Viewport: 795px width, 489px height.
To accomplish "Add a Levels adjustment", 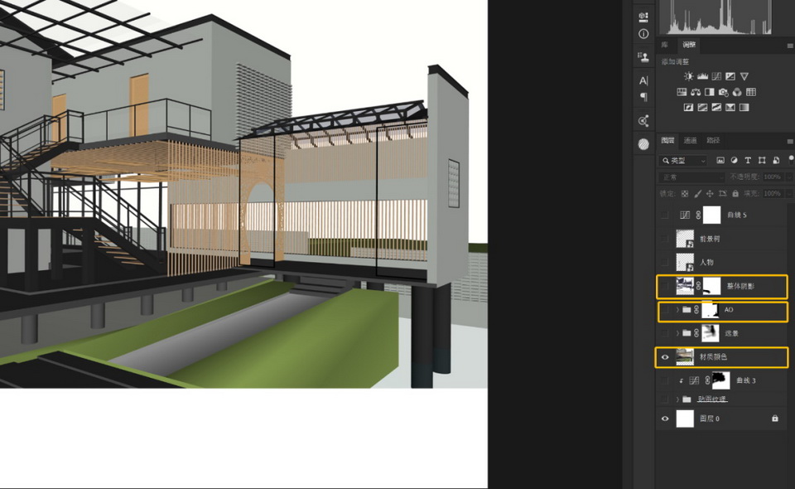I will coord(702,76).
